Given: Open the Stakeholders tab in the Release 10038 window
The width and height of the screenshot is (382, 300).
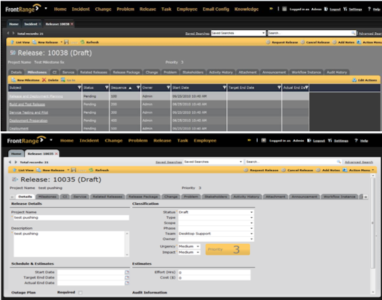Looking at the screenshot, I should pyautogui.click(x=193, y=72).
